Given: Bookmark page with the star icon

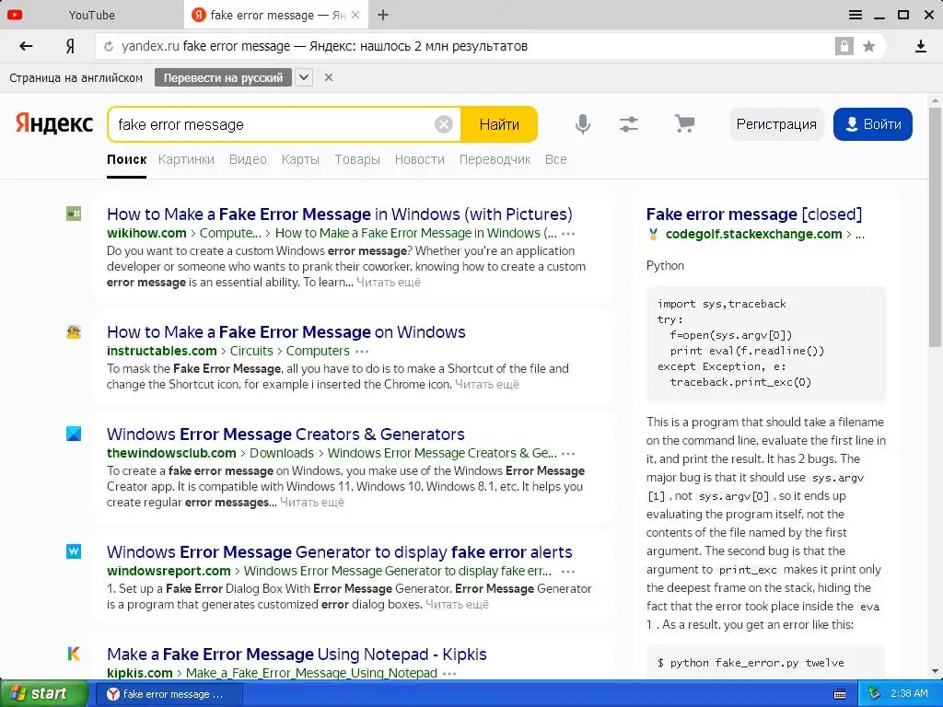Looking at the screenshot, I should [868, 46].
